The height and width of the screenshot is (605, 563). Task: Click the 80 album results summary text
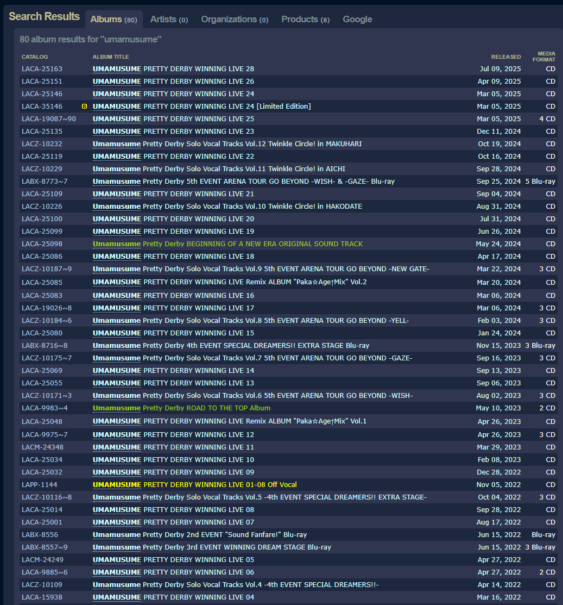pos(91,39)
